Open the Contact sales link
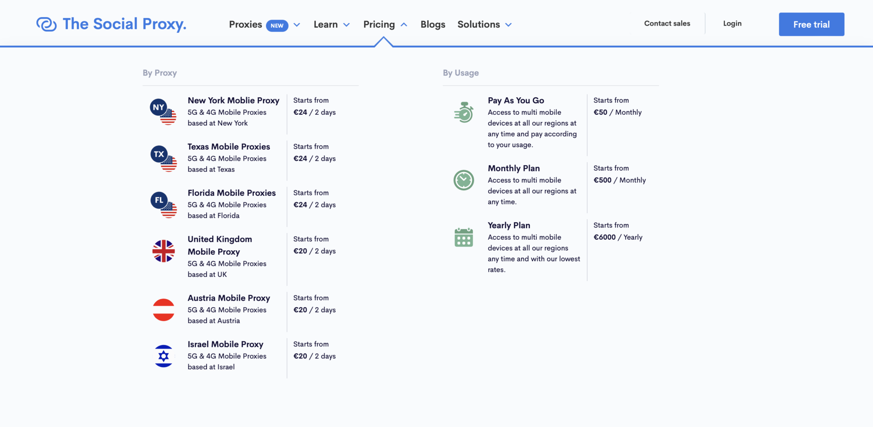This screenshot has width=873, height=427. 667,23
